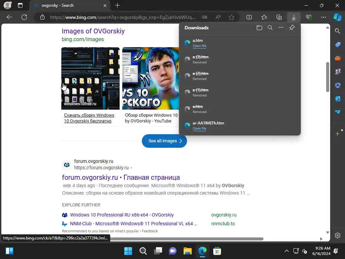Follow the ovgorskiy.ru green link

(224, 215)
